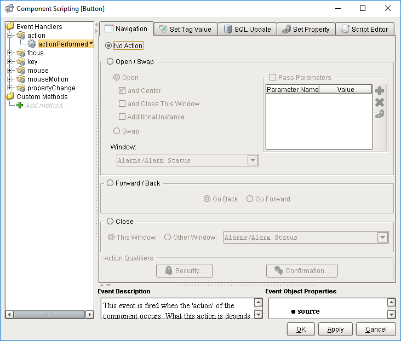The image size is (401, 341).
Task: Click the tree panel horizontal scrollbar thumb
Action: tap(49, 314)
